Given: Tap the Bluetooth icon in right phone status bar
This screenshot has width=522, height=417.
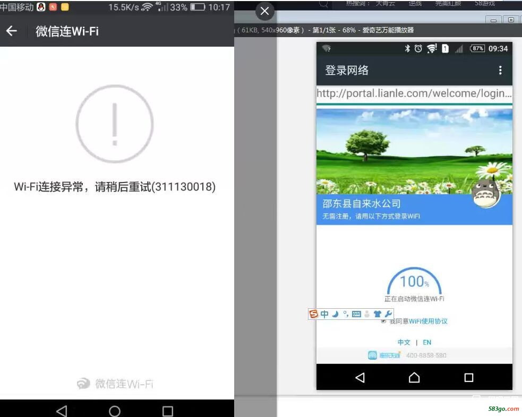Looking at the screenshot, I should tap(407, 49).
